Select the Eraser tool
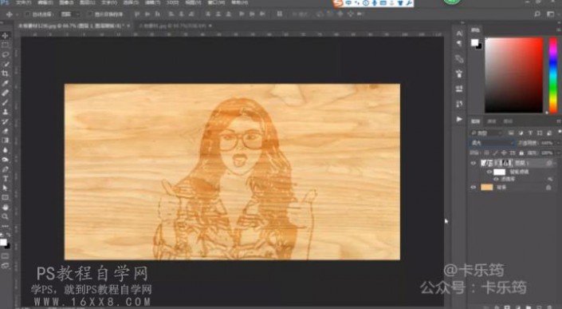562x309 pixels. click(x=6, y=131)
